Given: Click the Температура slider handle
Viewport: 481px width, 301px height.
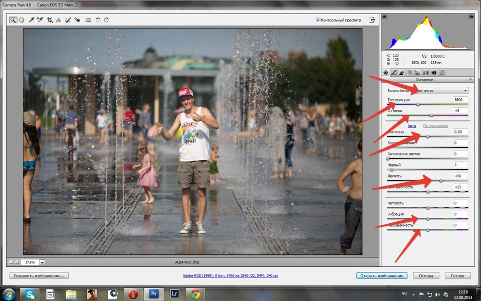Looking at the screenshot, I should (x=418, y=105).
